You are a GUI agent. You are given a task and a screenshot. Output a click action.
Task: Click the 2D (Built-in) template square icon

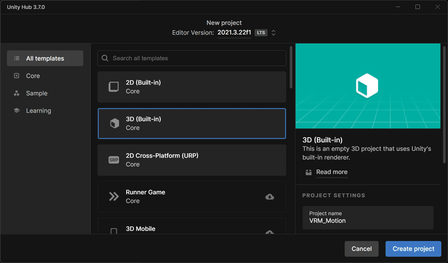coord(114,87)
